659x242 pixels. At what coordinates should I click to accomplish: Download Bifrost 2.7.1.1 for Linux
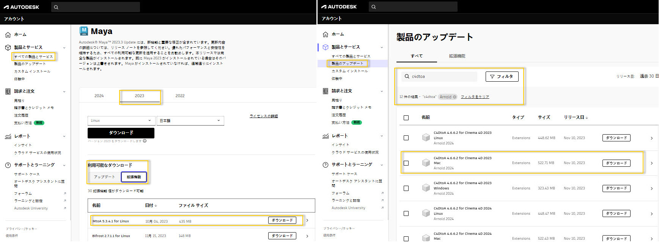tap(282, 236)
